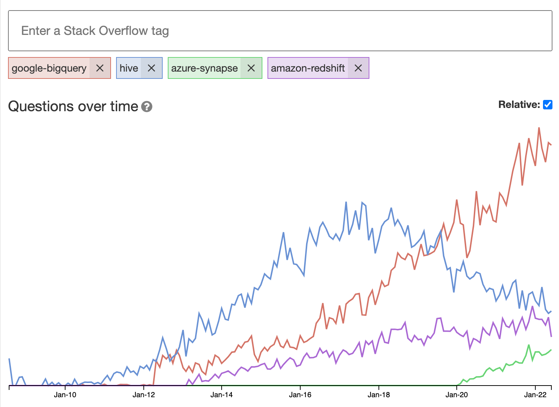This screenshot has height=407, width=559.
Task: Select the google-bigquery tag label
Action: 49,68
